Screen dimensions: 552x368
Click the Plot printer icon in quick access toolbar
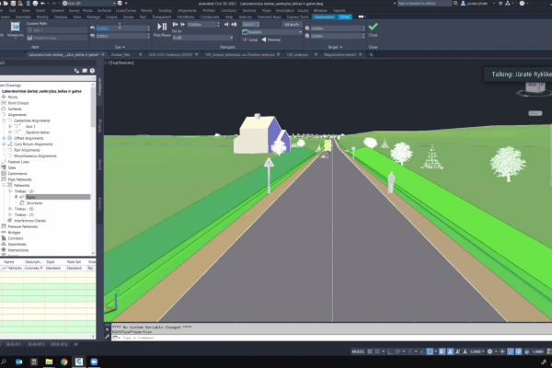click(35, 4)
